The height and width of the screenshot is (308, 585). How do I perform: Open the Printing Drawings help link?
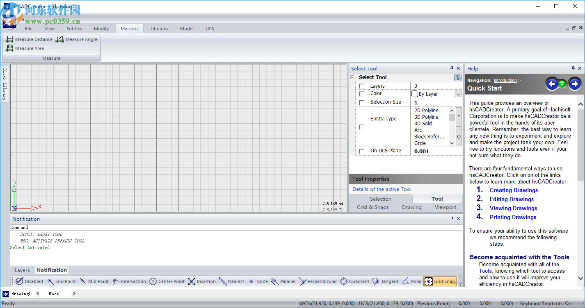pyautogui.click(x=513, y=217)
